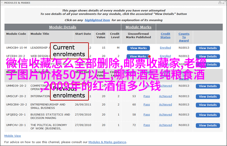
Task: Select module code UMSCBW-20-2
Action: pos(16,104)
